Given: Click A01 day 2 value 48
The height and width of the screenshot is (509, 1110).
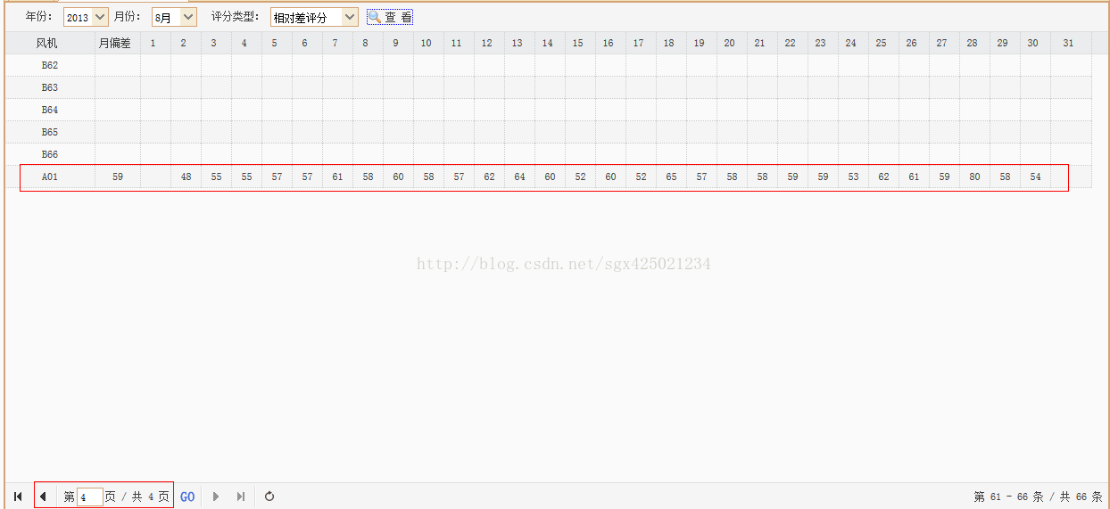Looking at the screenshot, I should (186, 177).
